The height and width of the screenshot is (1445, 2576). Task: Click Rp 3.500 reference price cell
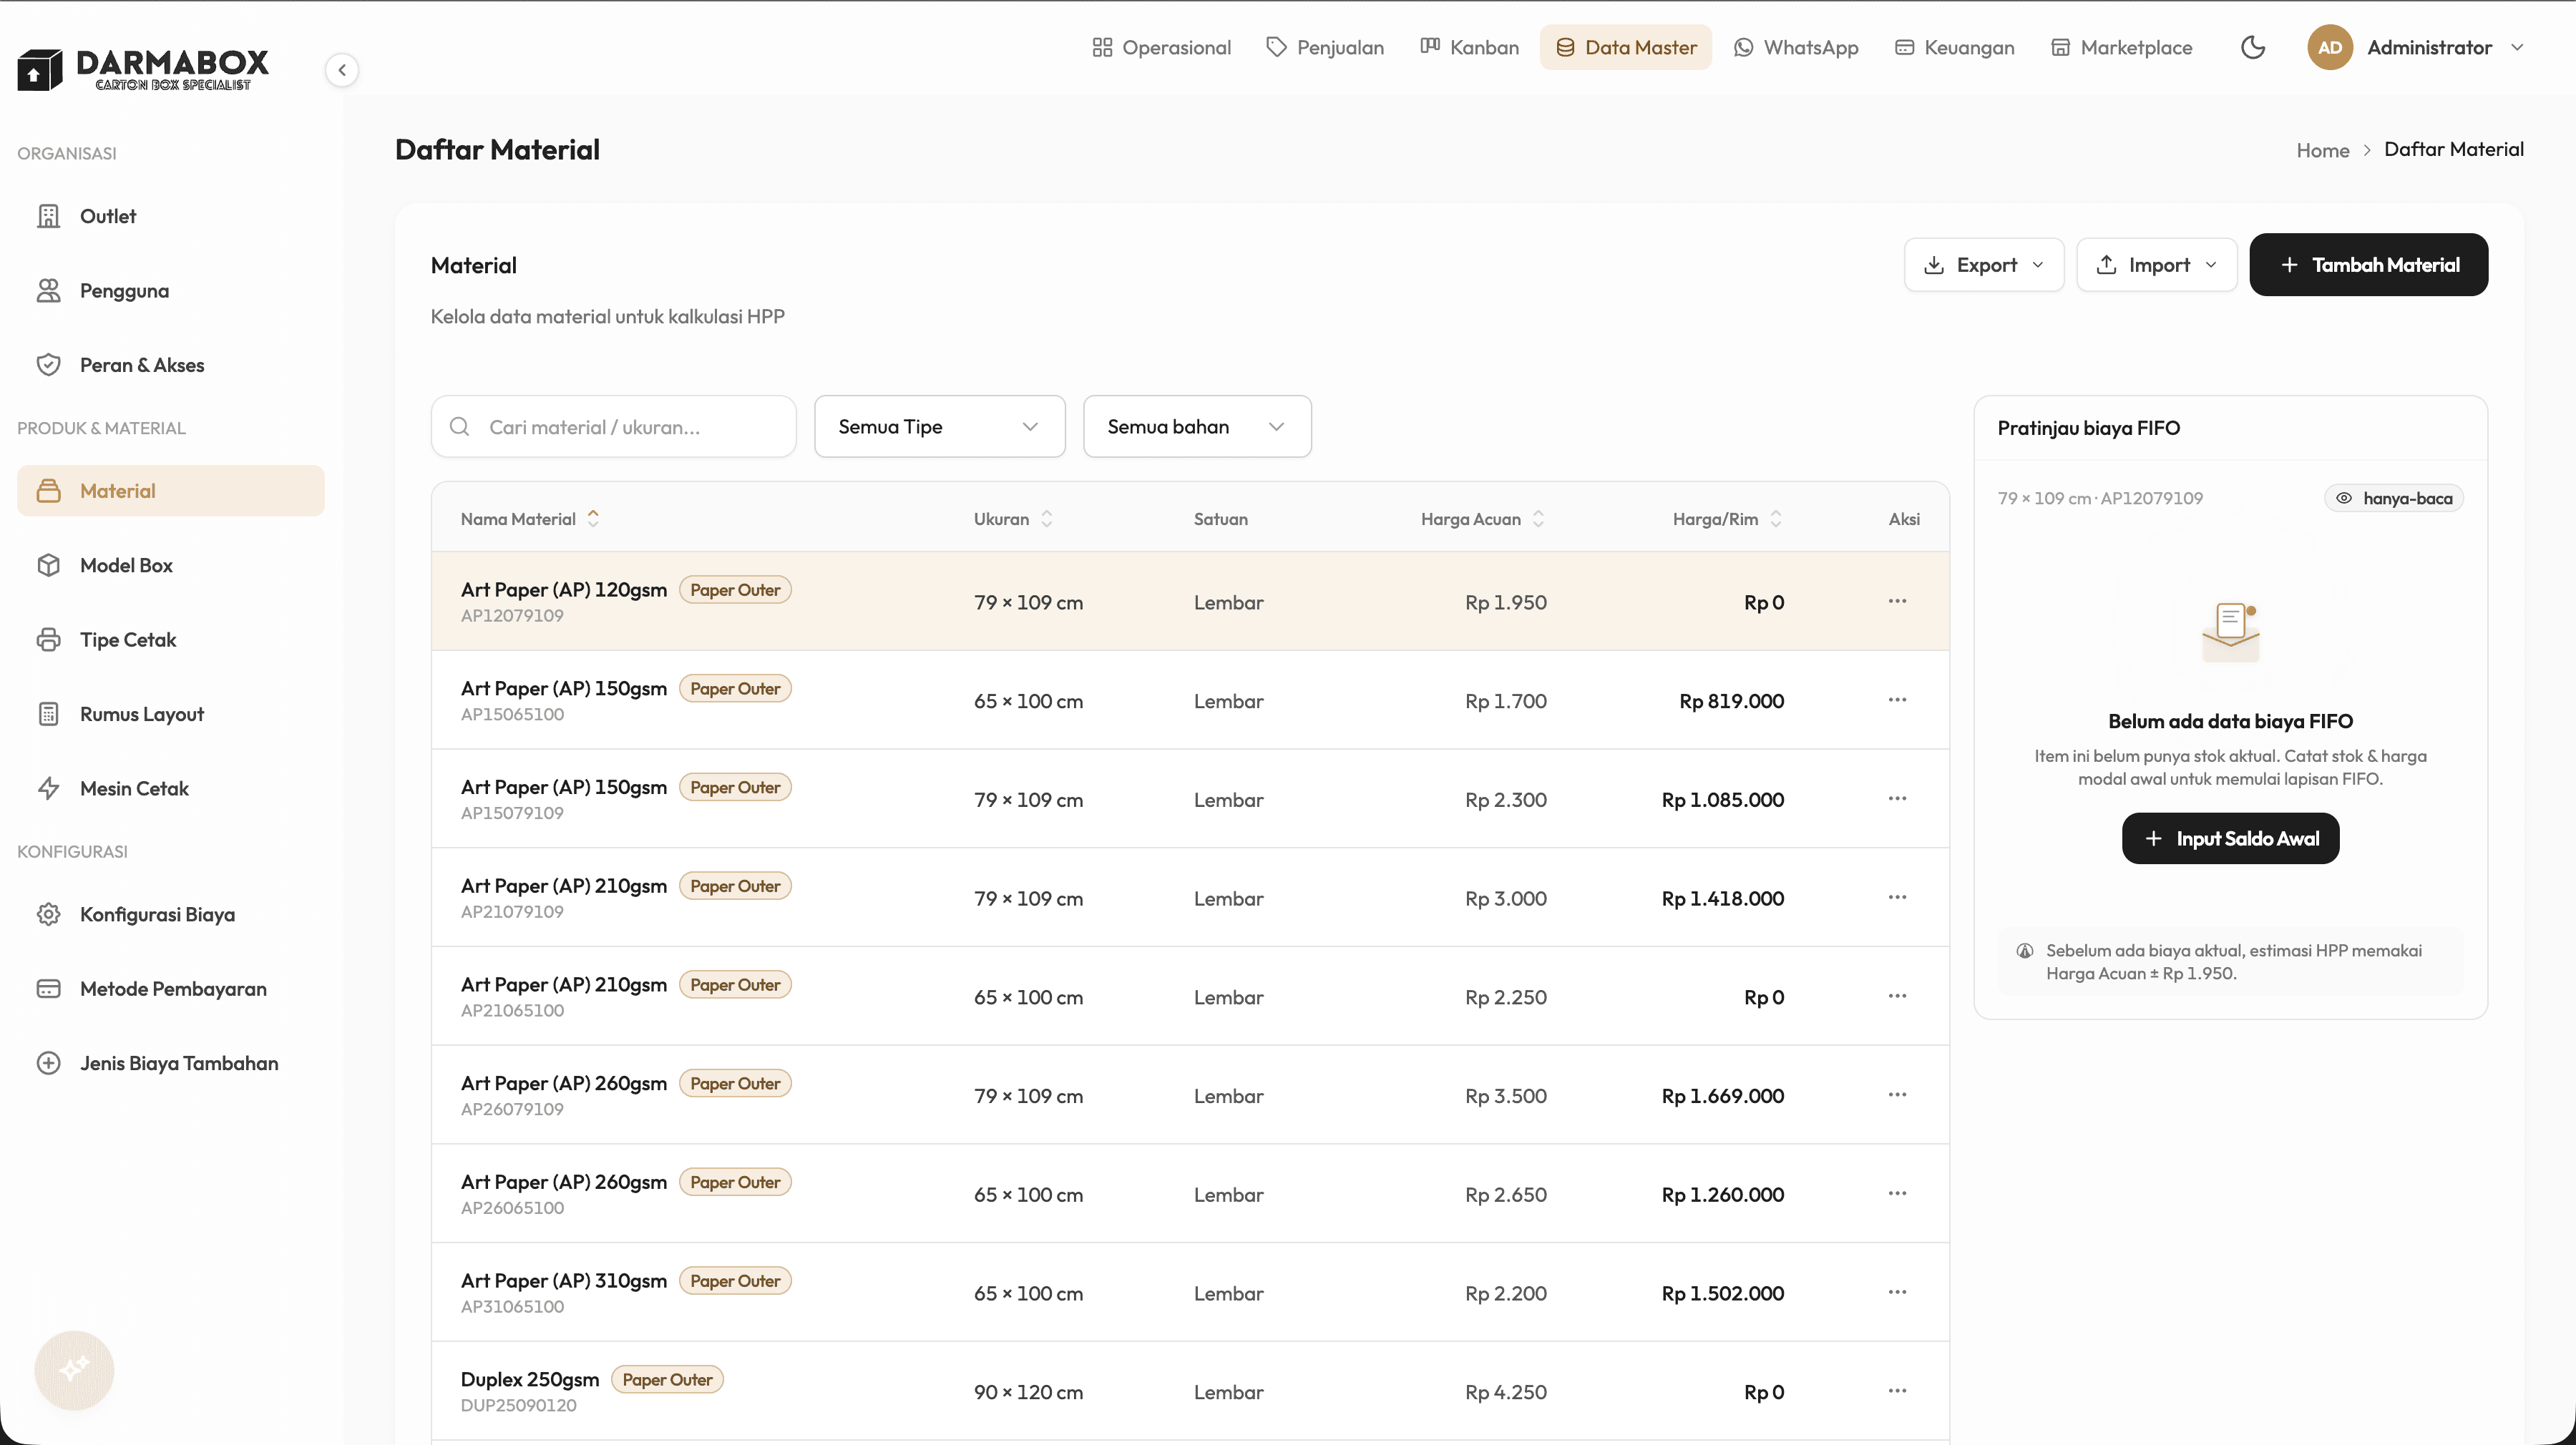click(1505, 1097)
